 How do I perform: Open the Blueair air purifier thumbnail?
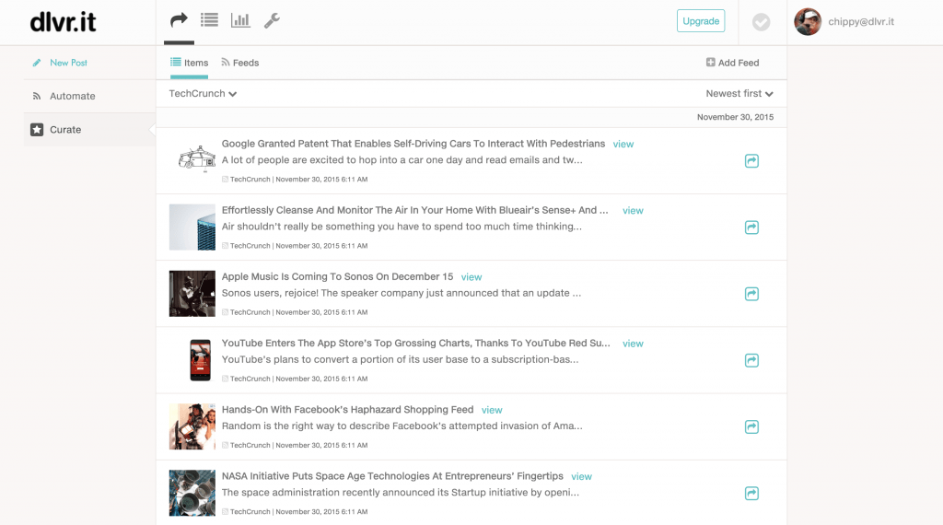click(192, 227)
